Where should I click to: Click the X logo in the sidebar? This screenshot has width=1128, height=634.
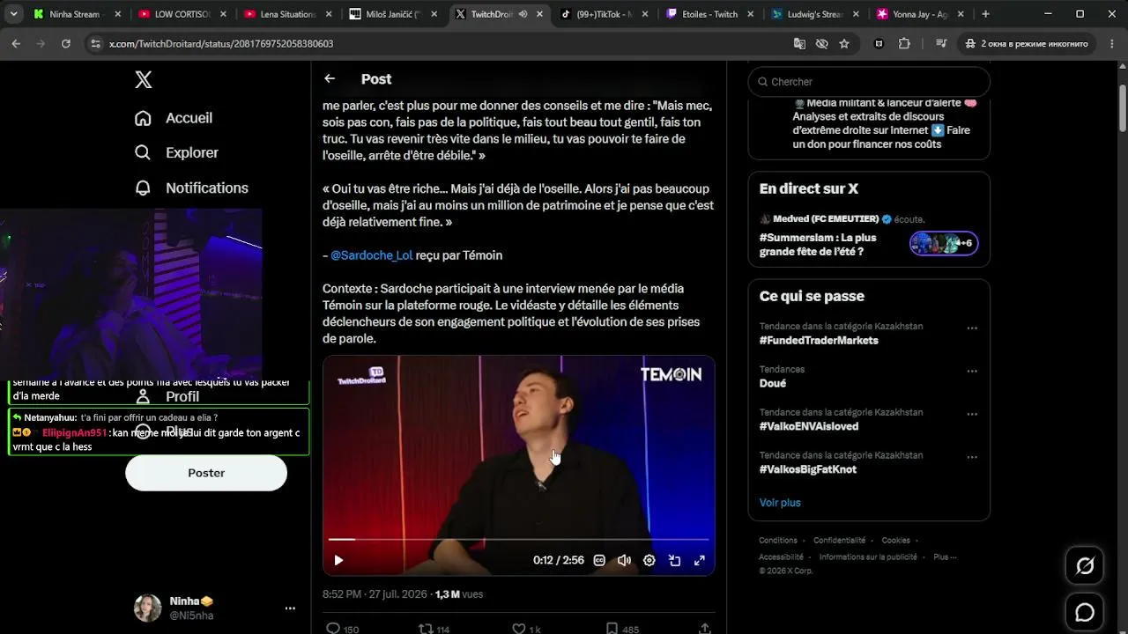pos(144,80)
